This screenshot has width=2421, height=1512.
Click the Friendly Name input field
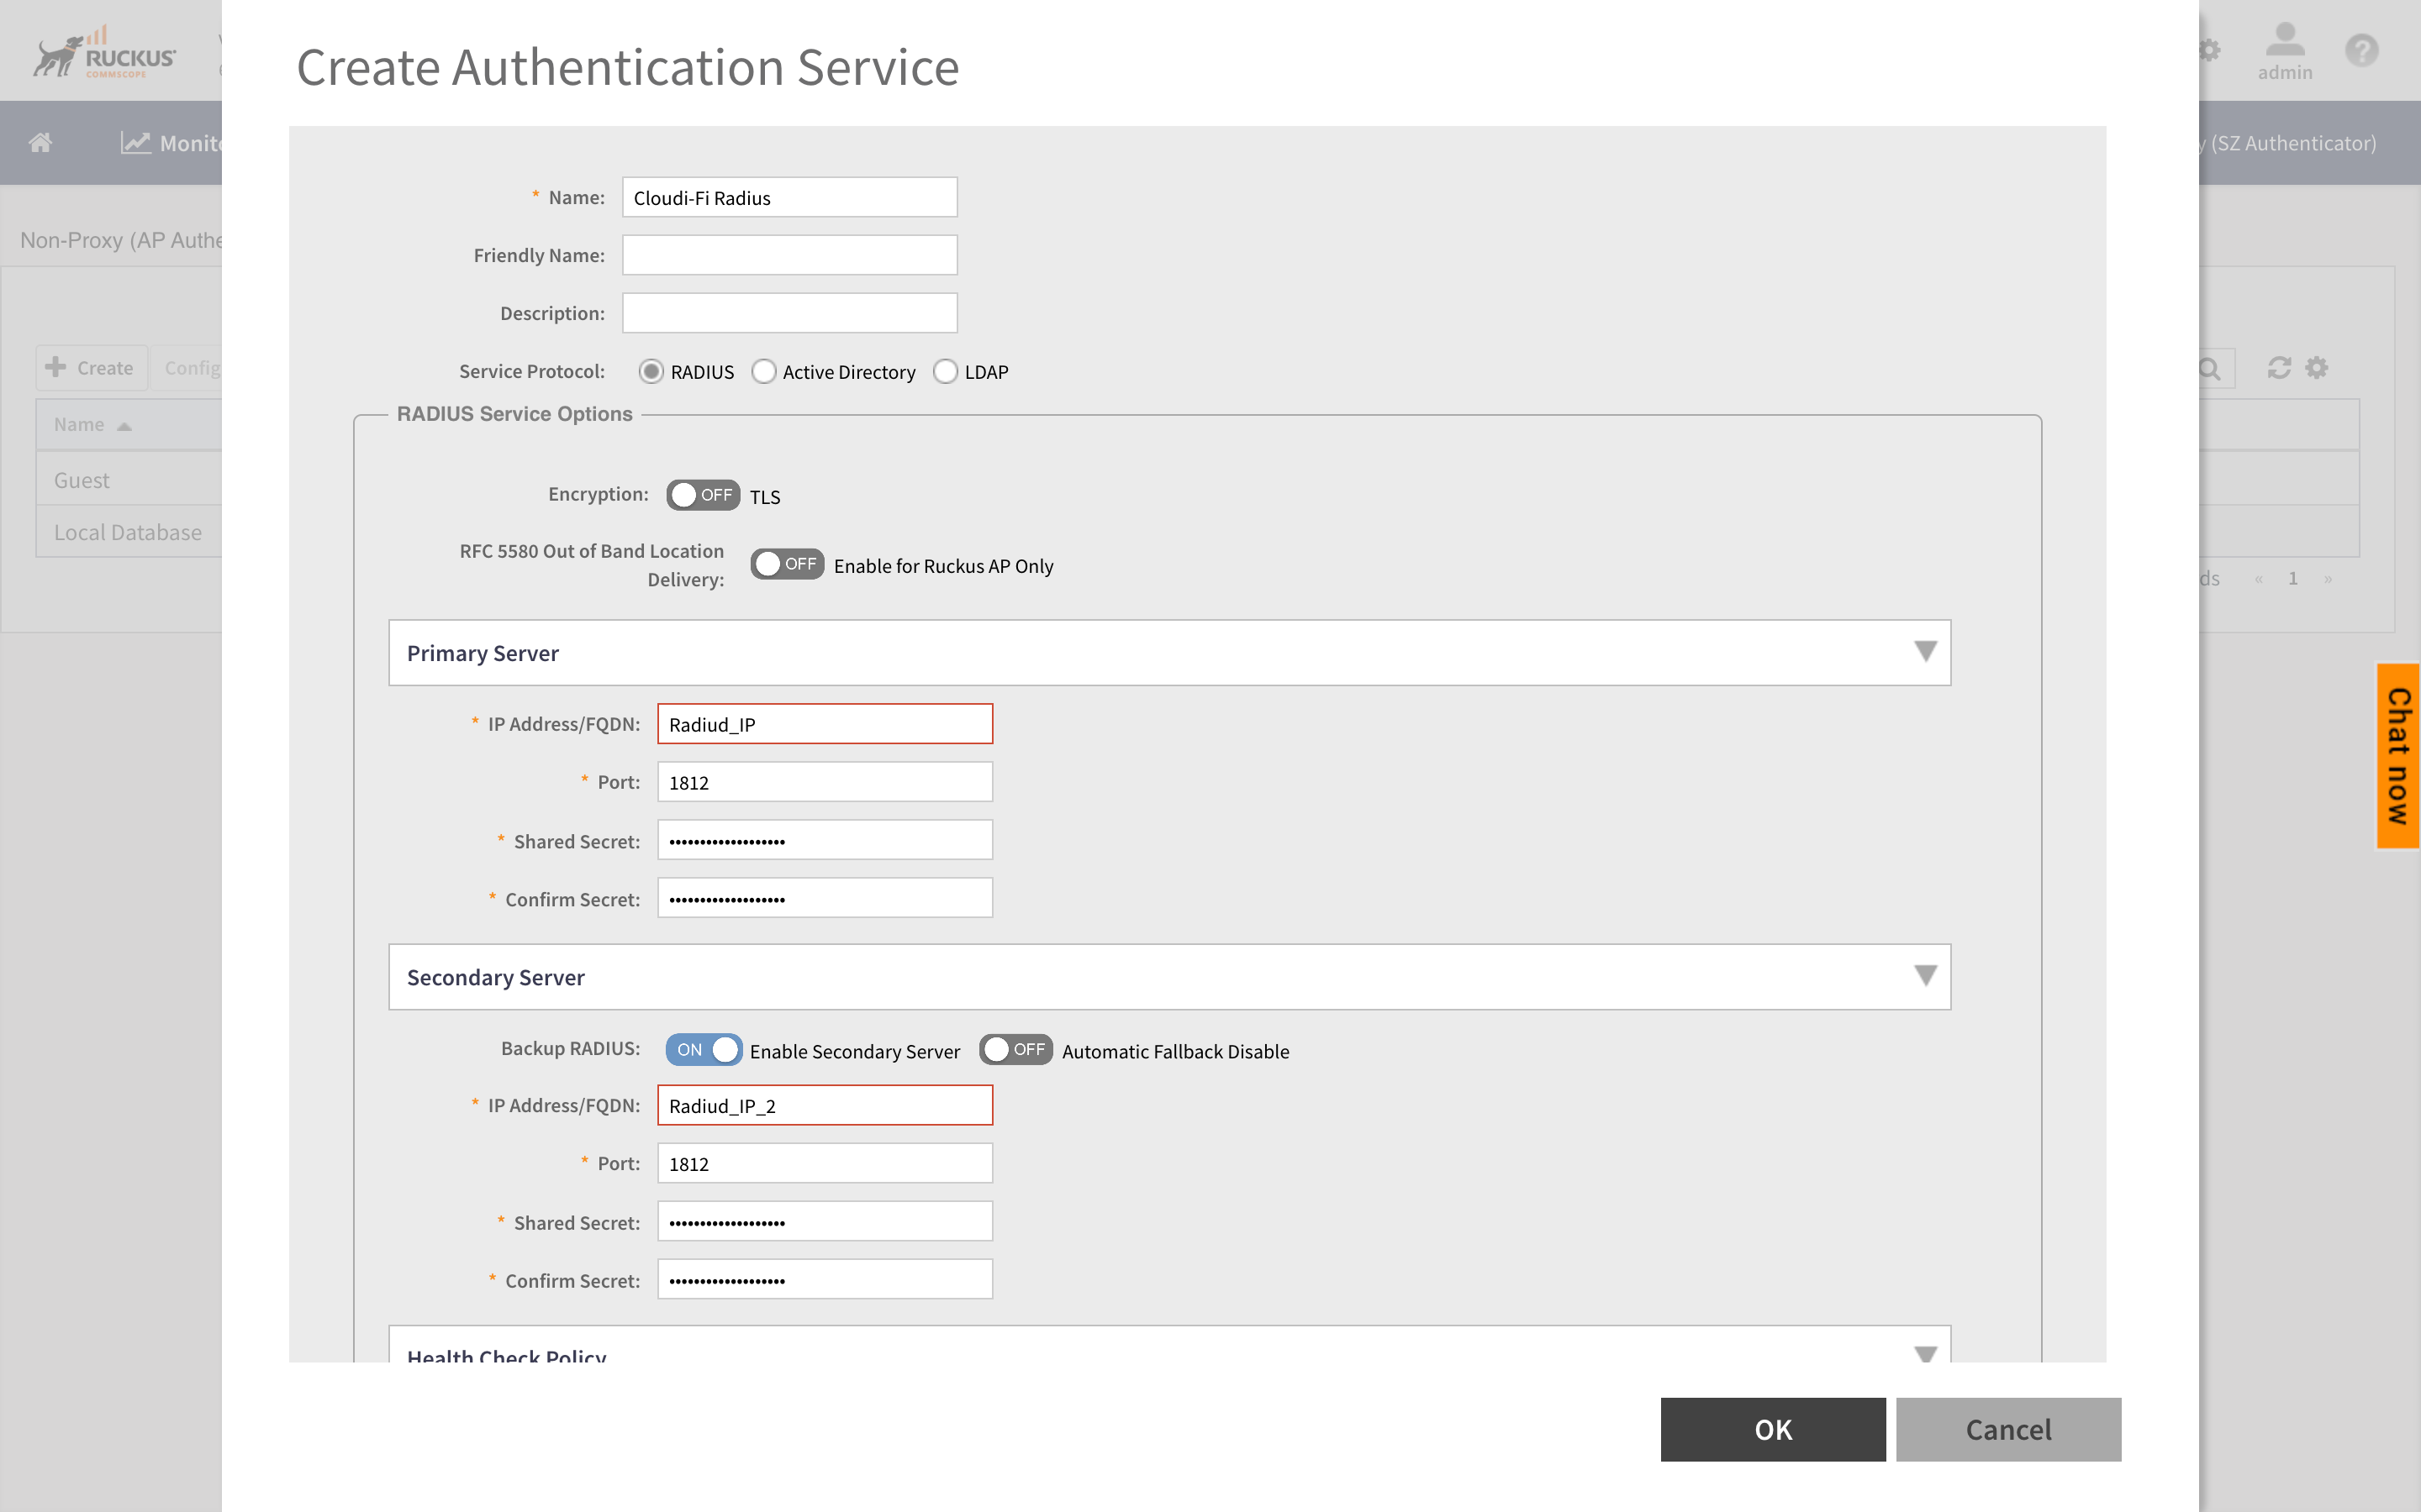789,255
